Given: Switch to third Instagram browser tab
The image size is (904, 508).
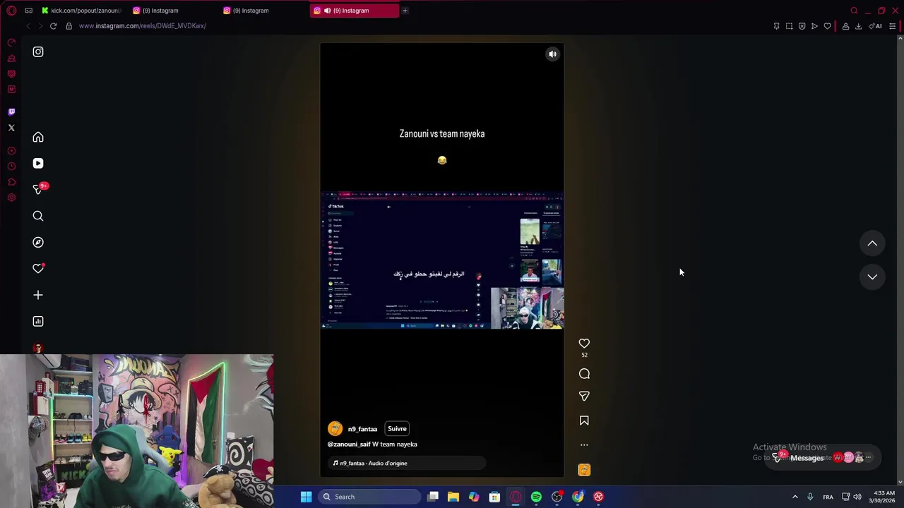Looking at the screenshot, I should [262, 11].
